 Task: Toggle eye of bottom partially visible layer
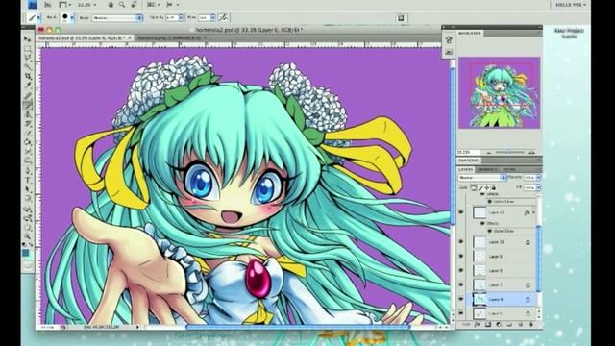coord(461,313)
